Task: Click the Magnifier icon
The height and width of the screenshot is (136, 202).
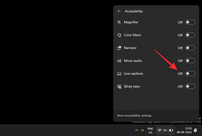Action: pyautogui.click(x=119, y=22)
